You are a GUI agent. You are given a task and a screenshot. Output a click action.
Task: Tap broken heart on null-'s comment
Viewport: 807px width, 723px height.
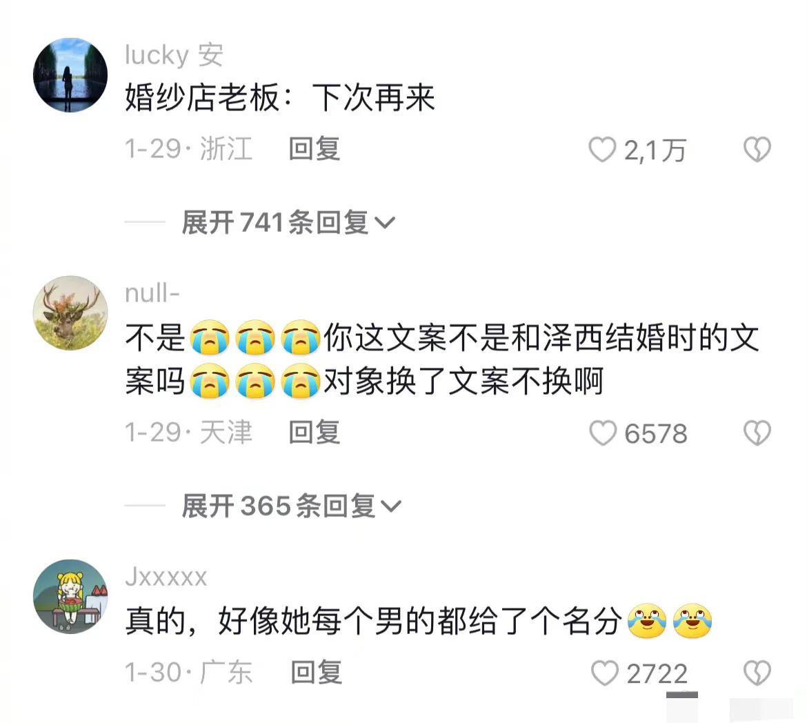757,433
